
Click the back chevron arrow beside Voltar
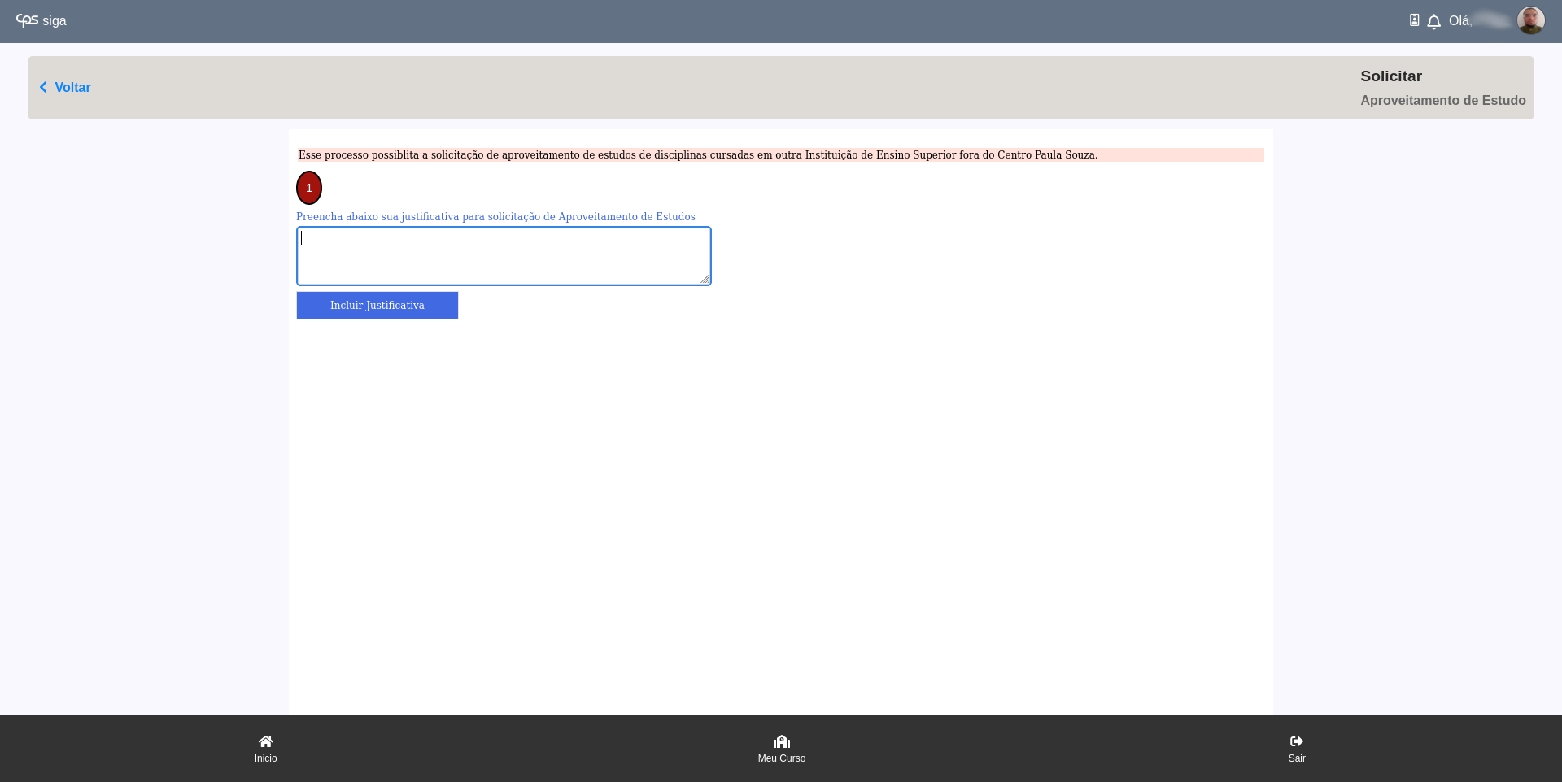point(43,87)
